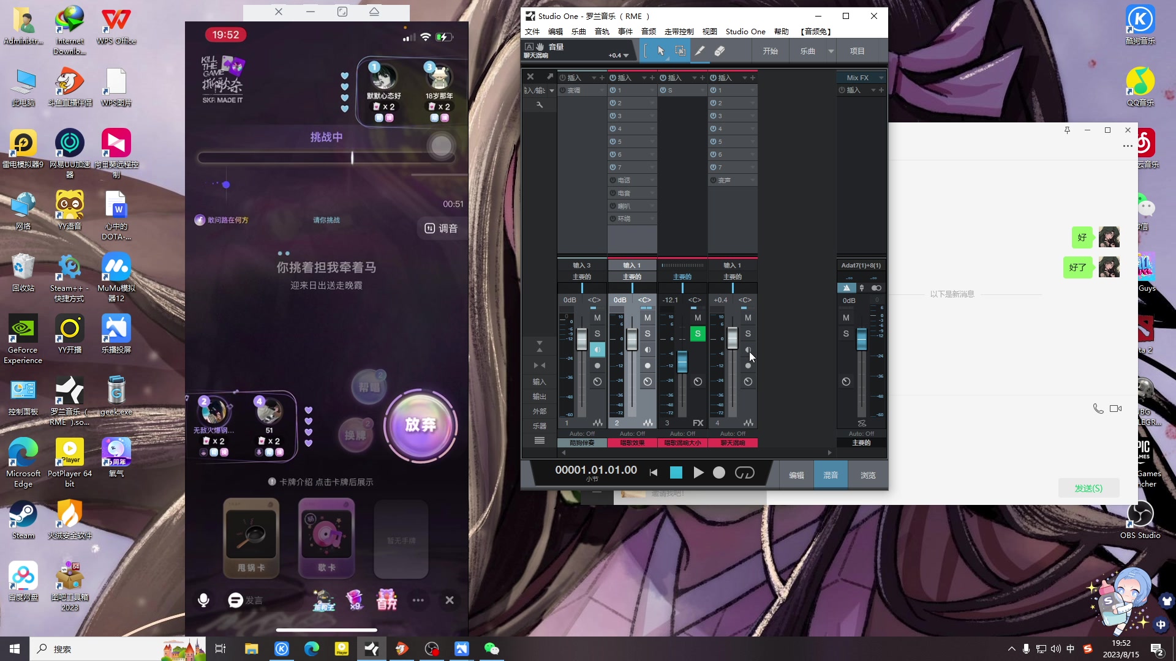Open the 音量 value +0.4 dropdown
This screenshot has width=1176, height=661.
(626, 56)
